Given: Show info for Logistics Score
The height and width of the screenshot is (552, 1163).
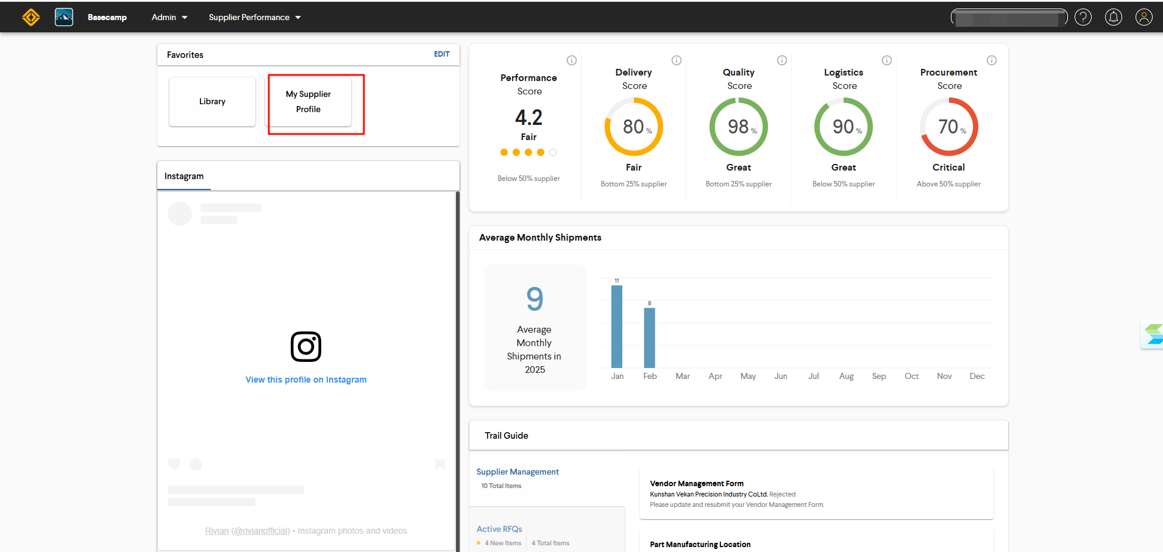Looking at the screenshot, I should pos(887,60).
